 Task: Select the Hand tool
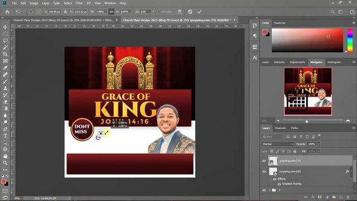click(x=5, y=156)
